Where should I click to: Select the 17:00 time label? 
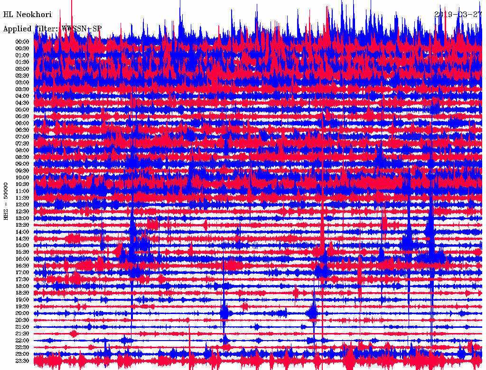[22, 273]
